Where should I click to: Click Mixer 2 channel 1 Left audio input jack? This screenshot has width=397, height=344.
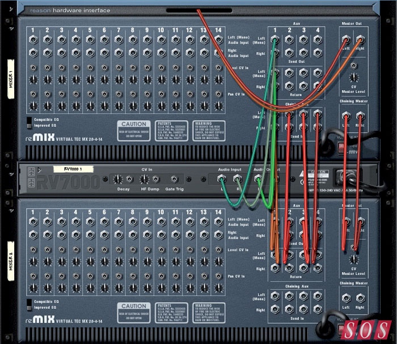click(33, 222)
